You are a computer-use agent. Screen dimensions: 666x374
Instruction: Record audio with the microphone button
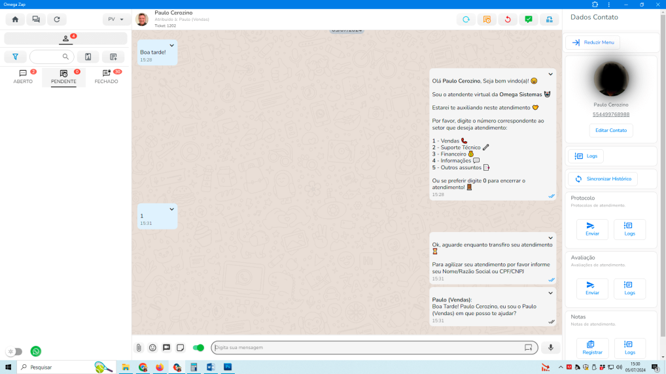551,348
